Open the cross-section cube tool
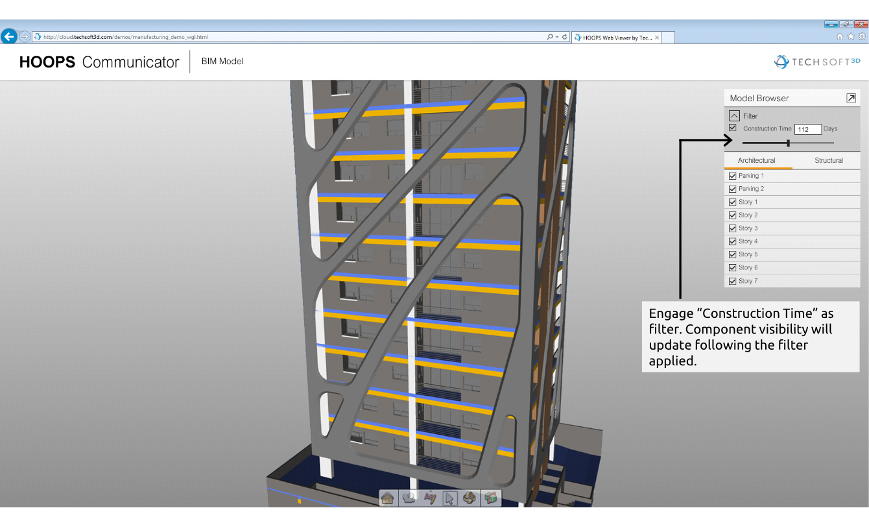The image size is (869, 532). pyautogui.click(x=490, y=498)
